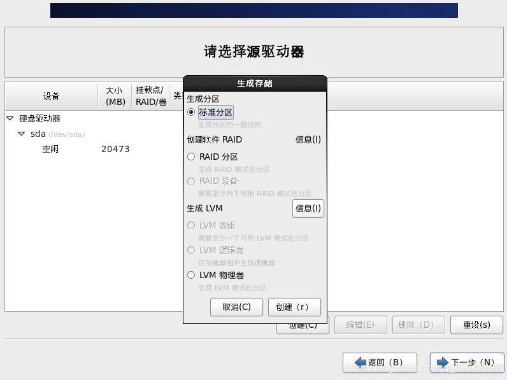Select the LVM 逻辑卷 radio option
507x380 pixels.
191,250
